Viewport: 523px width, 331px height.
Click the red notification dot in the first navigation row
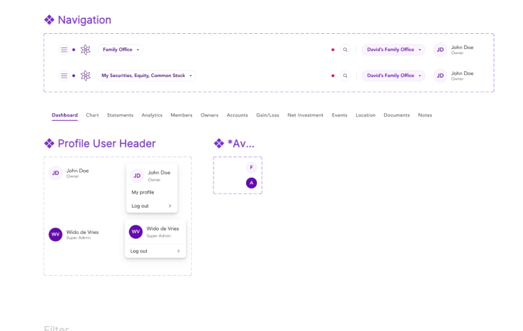(333, 50)
